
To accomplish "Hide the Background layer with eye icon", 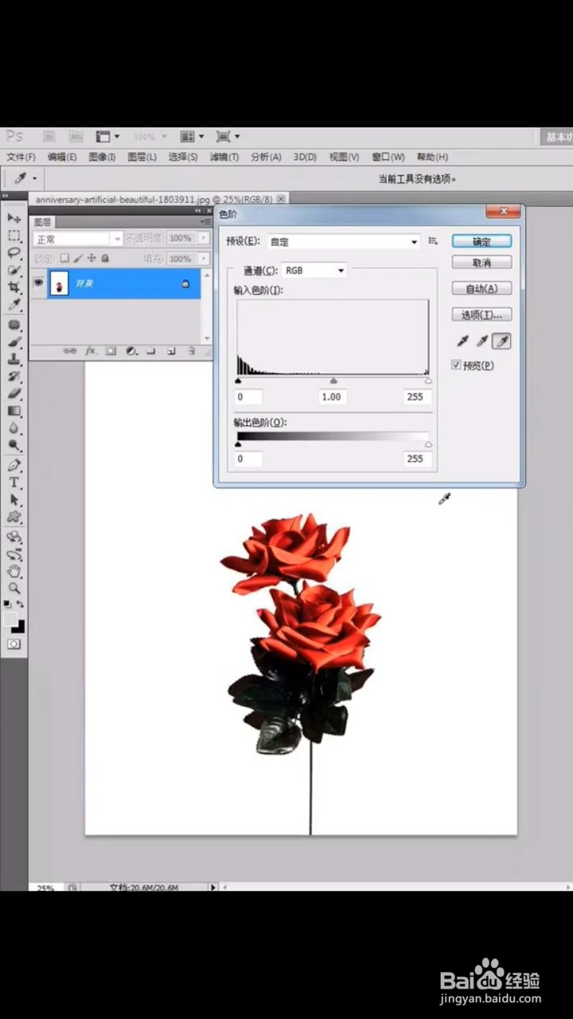I will tap(38, 283).
